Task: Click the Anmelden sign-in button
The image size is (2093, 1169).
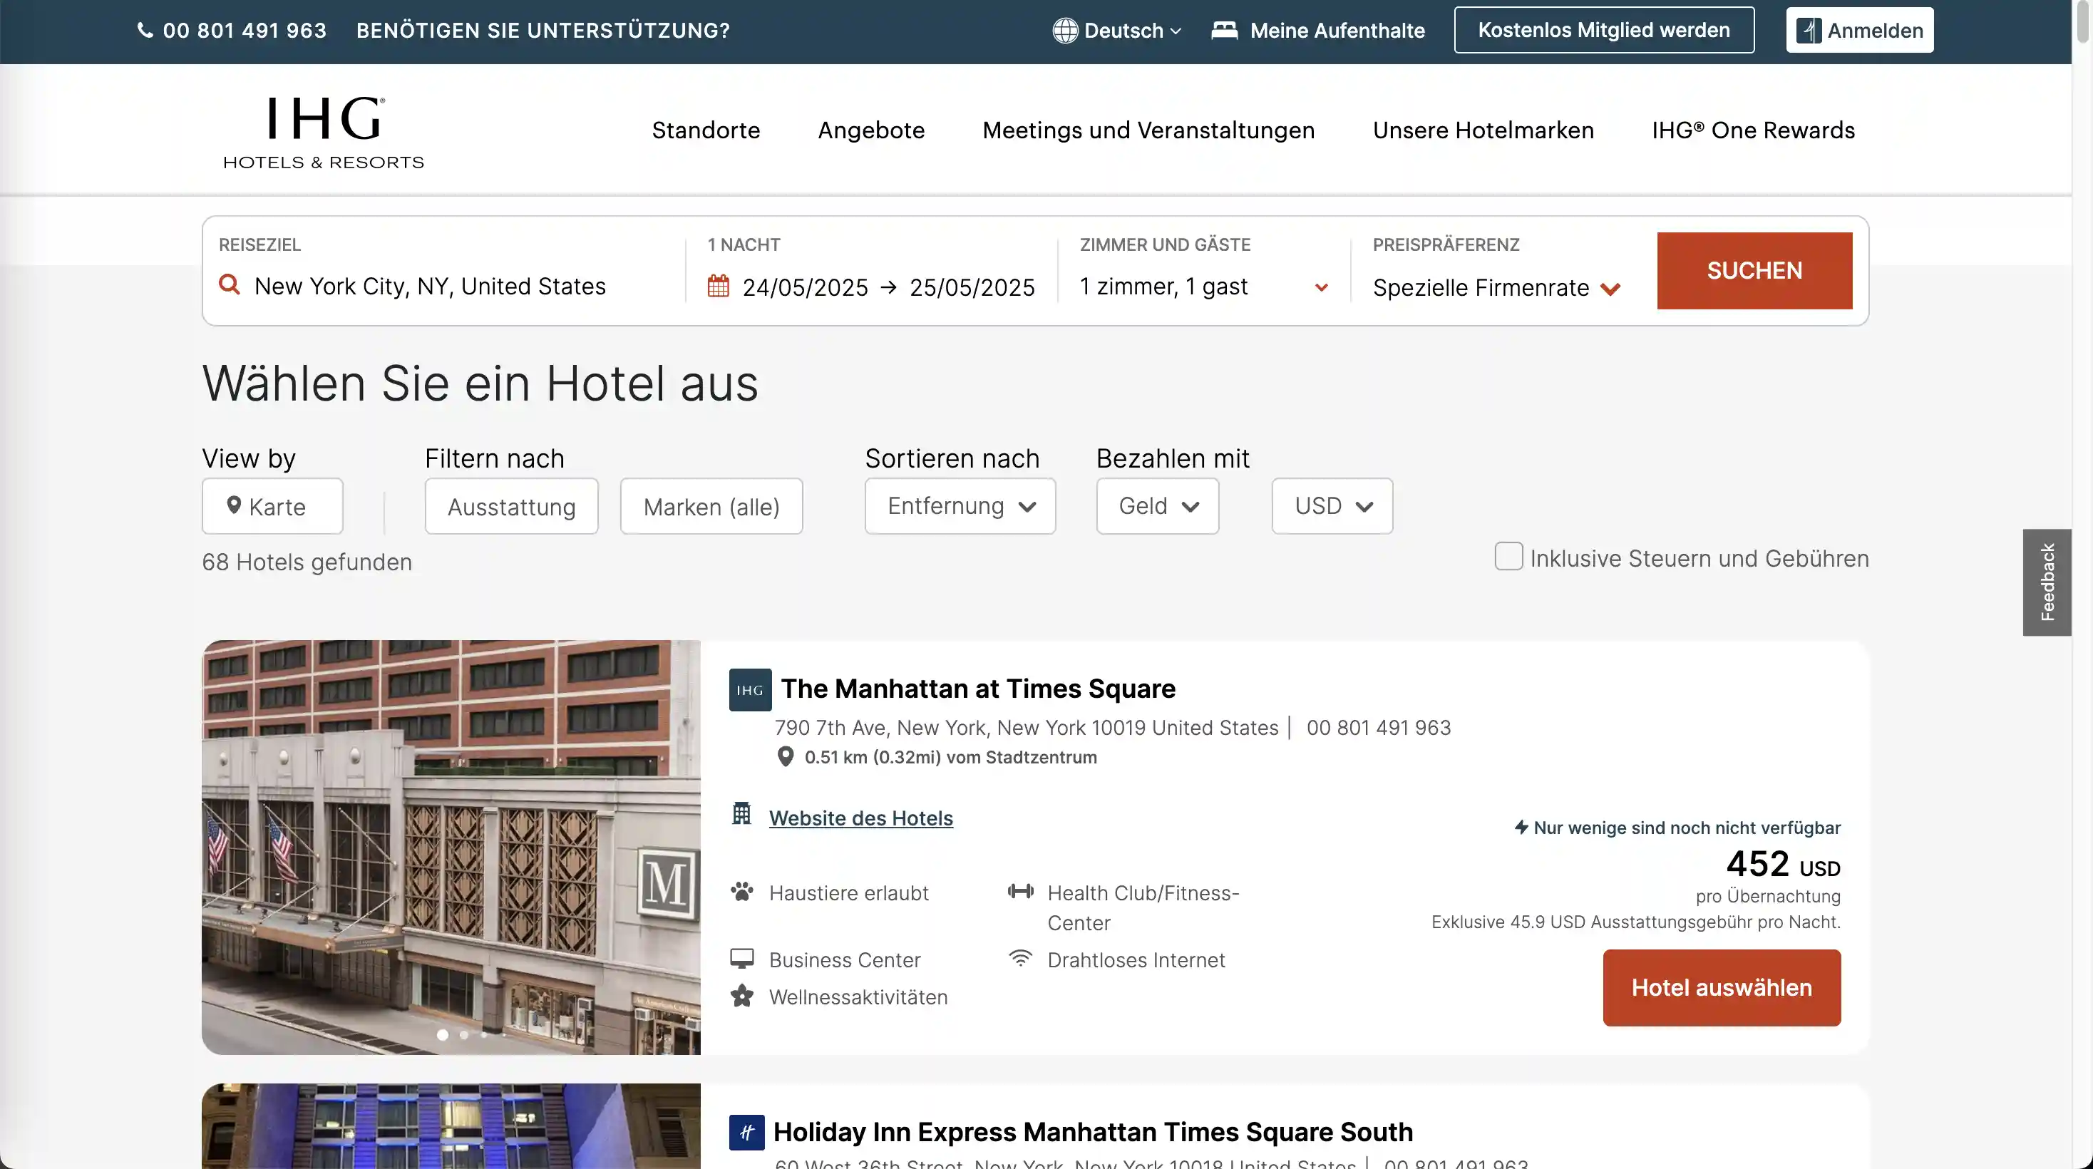Action: tap(1859, 30)
